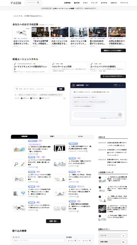Star AIエージェントのスキル最適化ノウハウ article in list
This screenshot has width=137, height=245.
[37, 182]
